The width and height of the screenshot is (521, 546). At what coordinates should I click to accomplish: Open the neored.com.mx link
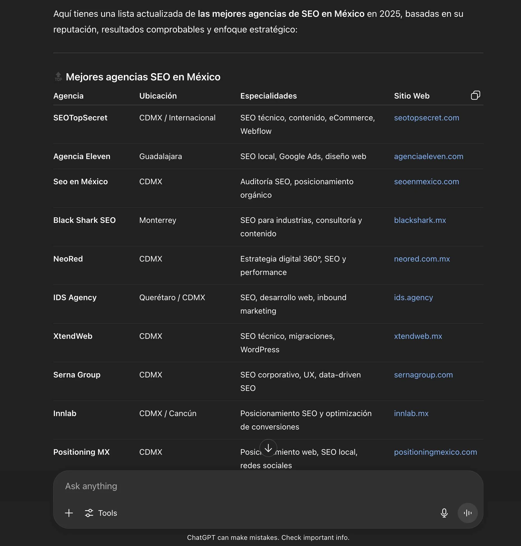point(422,259)
